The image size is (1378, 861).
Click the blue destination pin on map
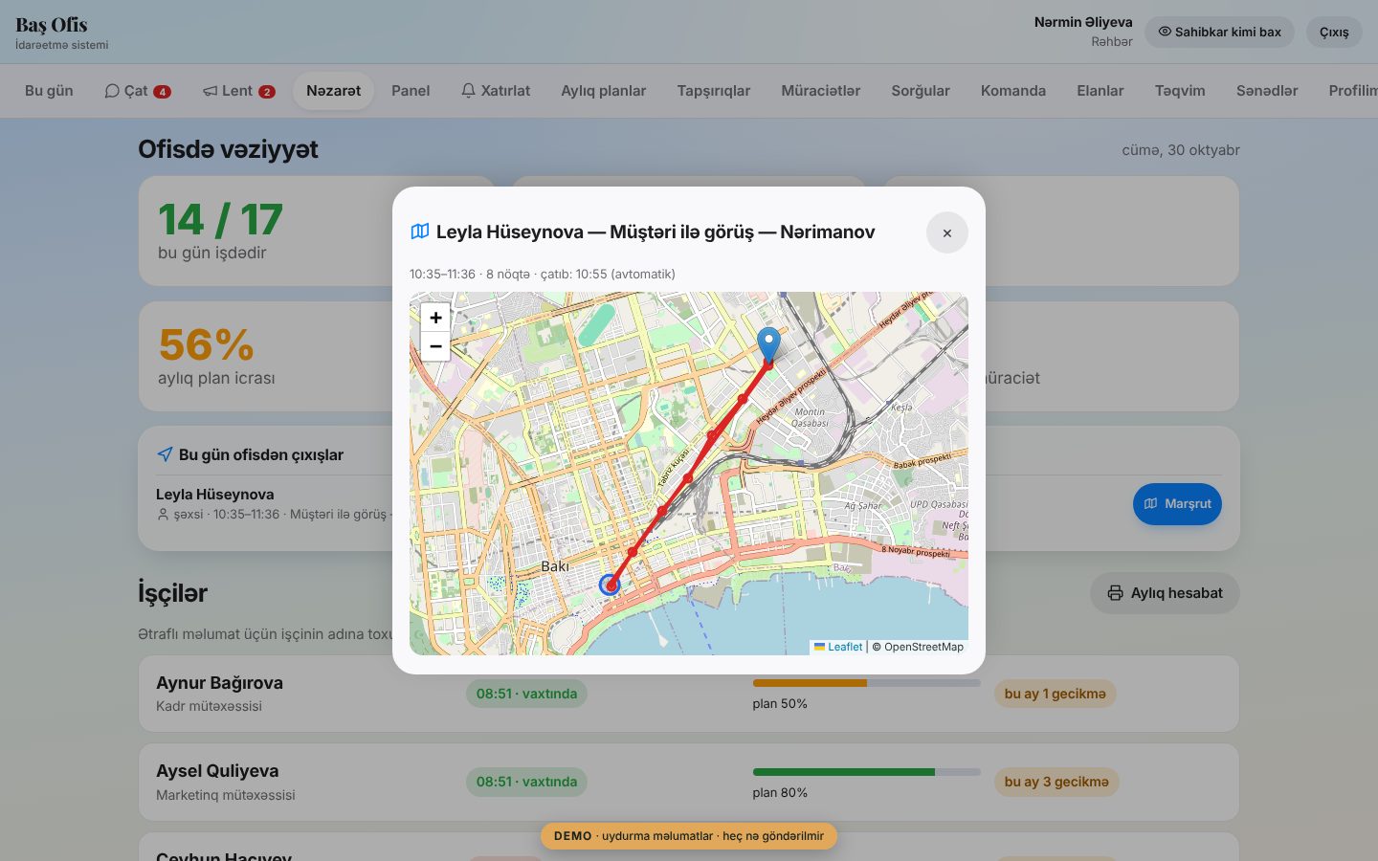(x=768, y=344)
